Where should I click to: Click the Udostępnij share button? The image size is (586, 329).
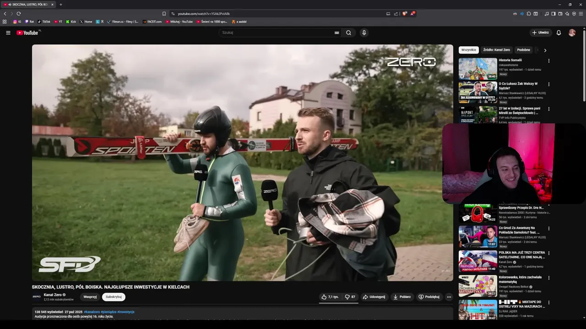374,297
